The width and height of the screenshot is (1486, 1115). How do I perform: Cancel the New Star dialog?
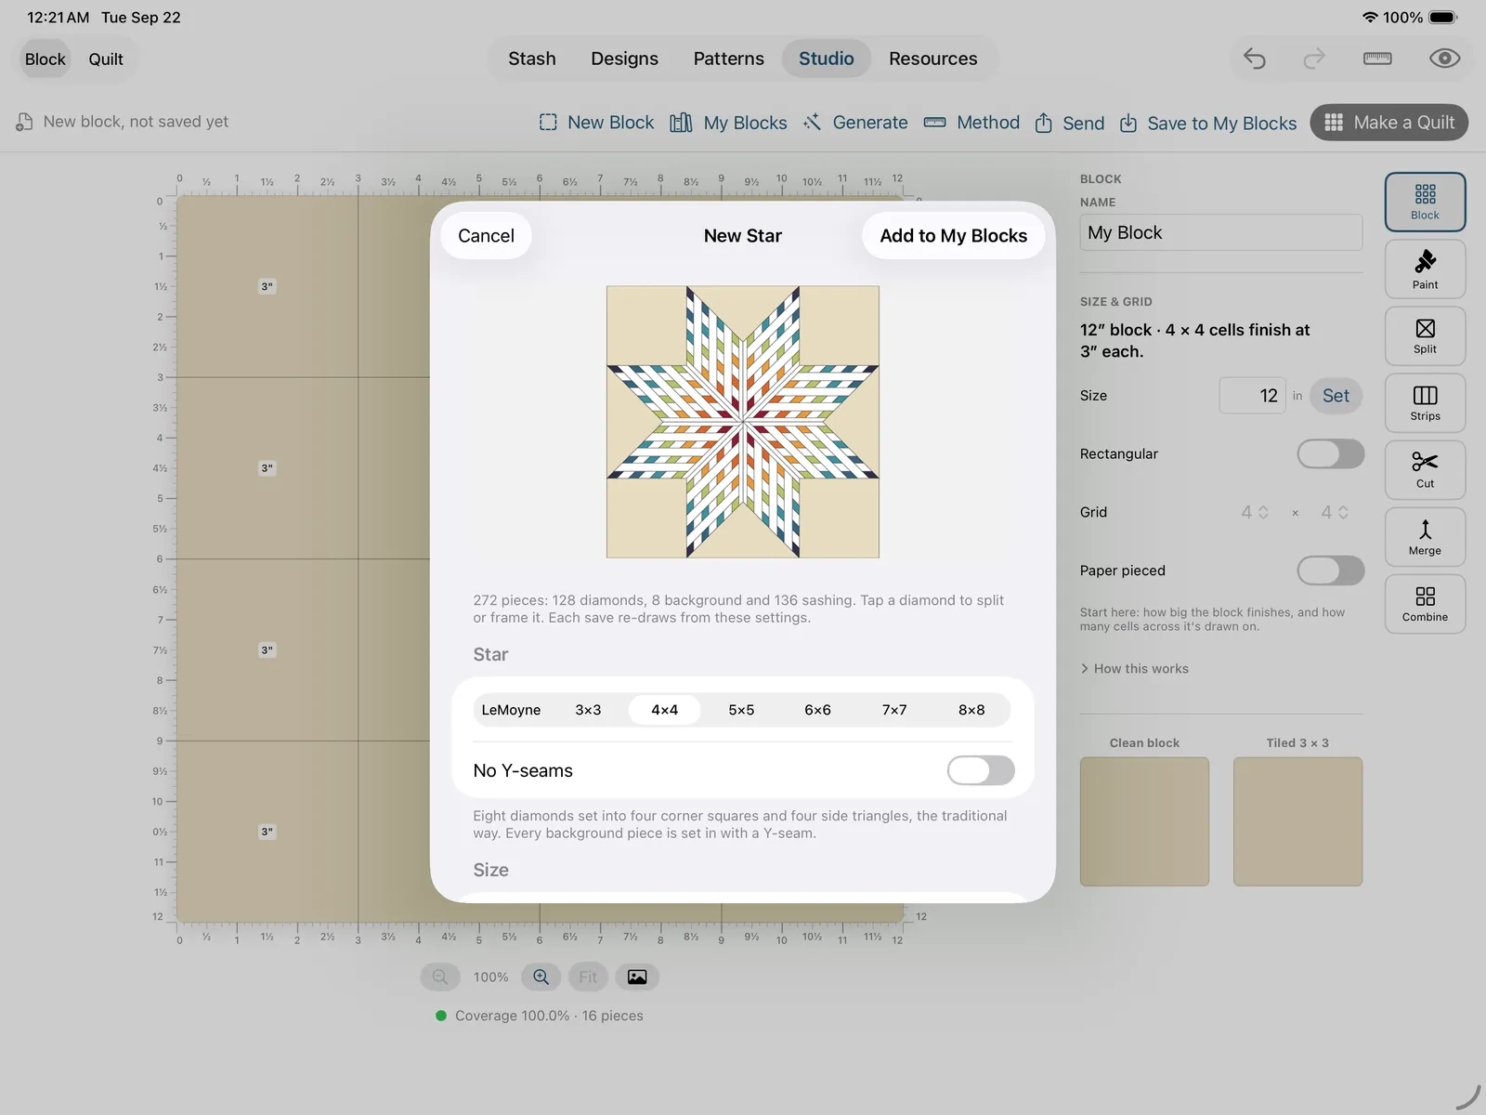[486, 236]
